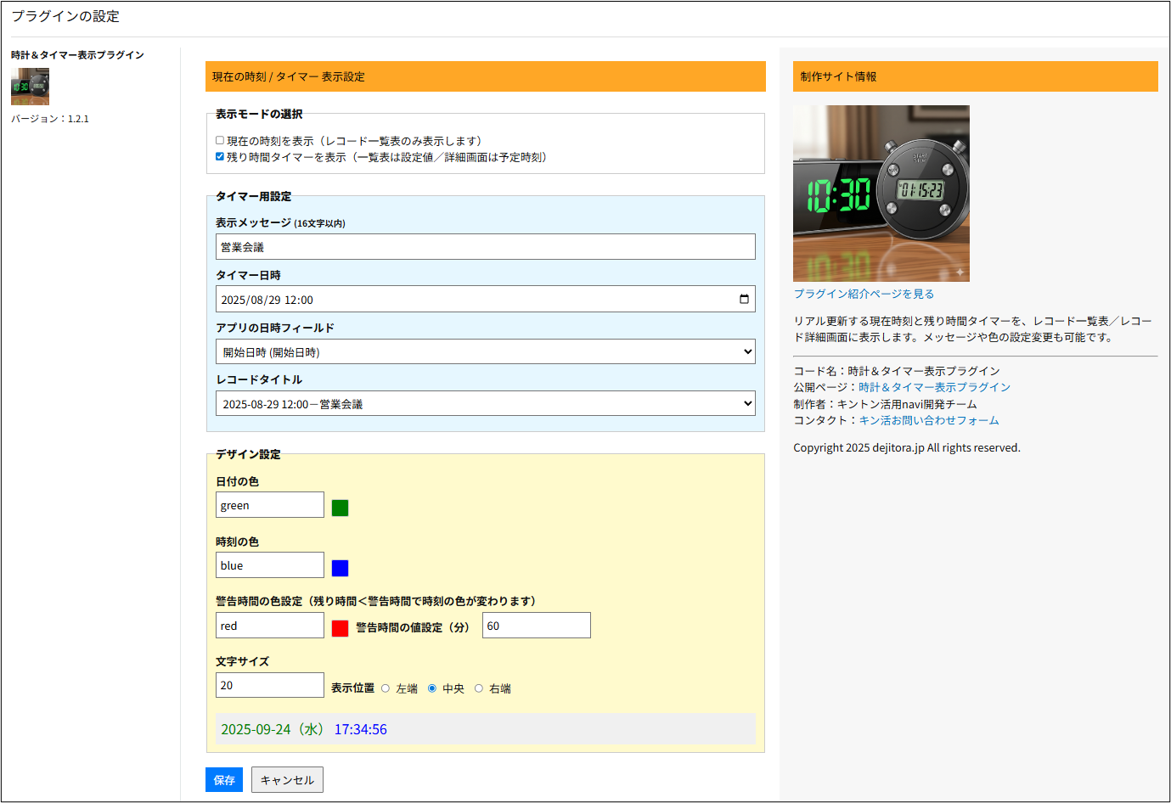Click the 表示メッセージ text field
This screenshot has width=1171, height=803.
[485, 247]
